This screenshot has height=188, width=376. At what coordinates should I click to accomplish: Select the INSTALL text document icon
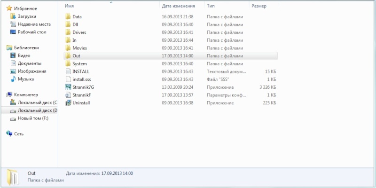[68, 71]
